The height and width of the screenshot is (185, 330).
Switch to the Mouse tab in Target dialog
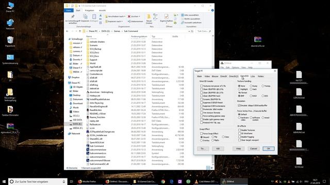click(215, 77)
